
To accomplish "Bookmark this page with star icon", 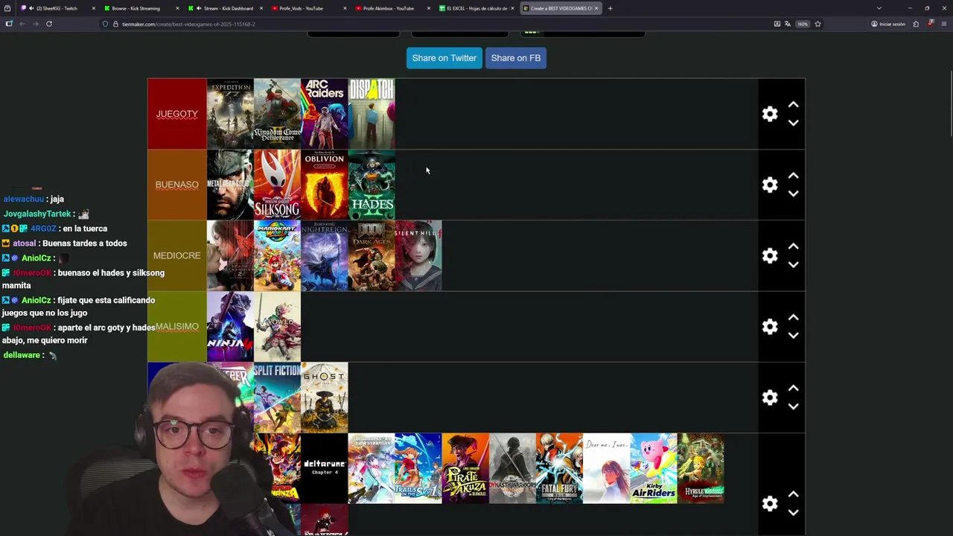I will 817,24.
